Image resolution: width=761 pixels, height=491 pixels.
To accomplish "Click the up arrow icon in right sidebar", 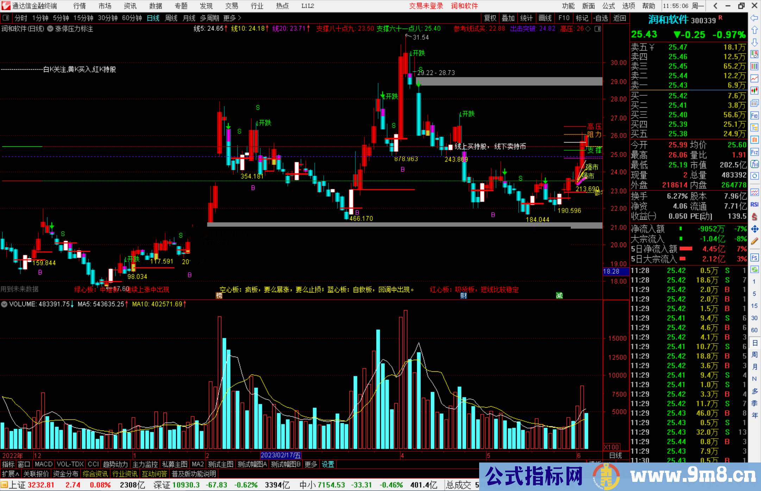I will (x=754, y=30).
